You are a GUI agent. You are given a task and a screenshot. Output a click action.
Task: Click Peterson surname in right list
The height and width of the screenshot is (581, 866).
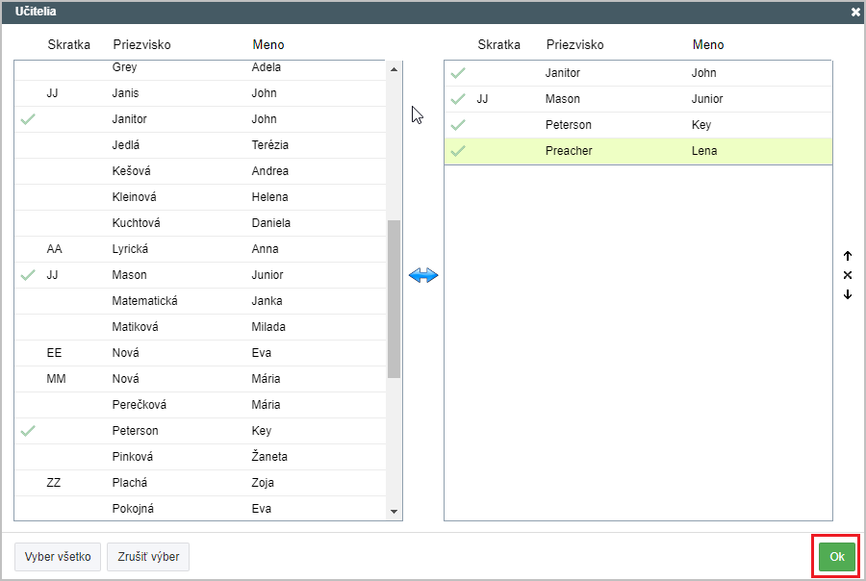point(569,125)
